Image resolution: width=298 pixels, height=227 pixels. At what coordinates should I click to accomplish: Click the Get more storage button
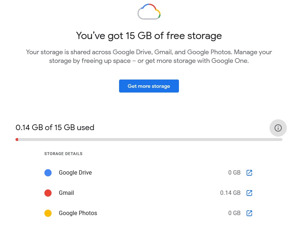coord(149,86)
